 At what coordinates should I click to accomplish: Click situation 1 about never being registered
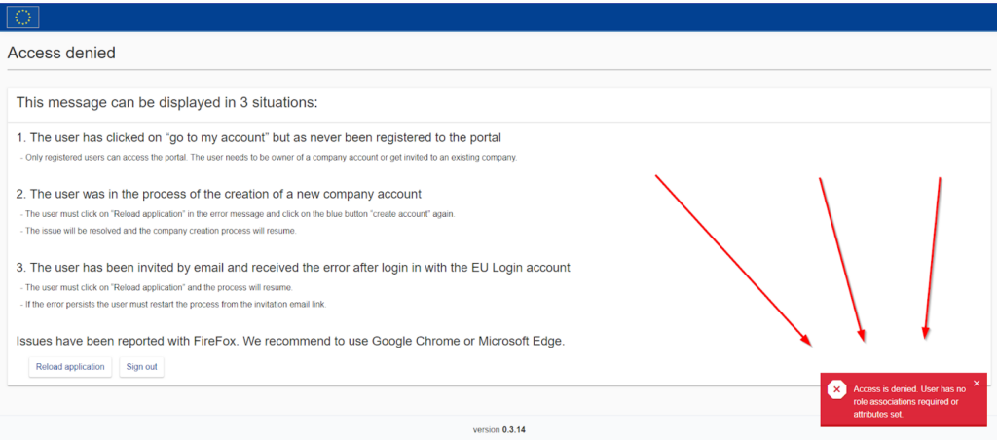[259, 137]
